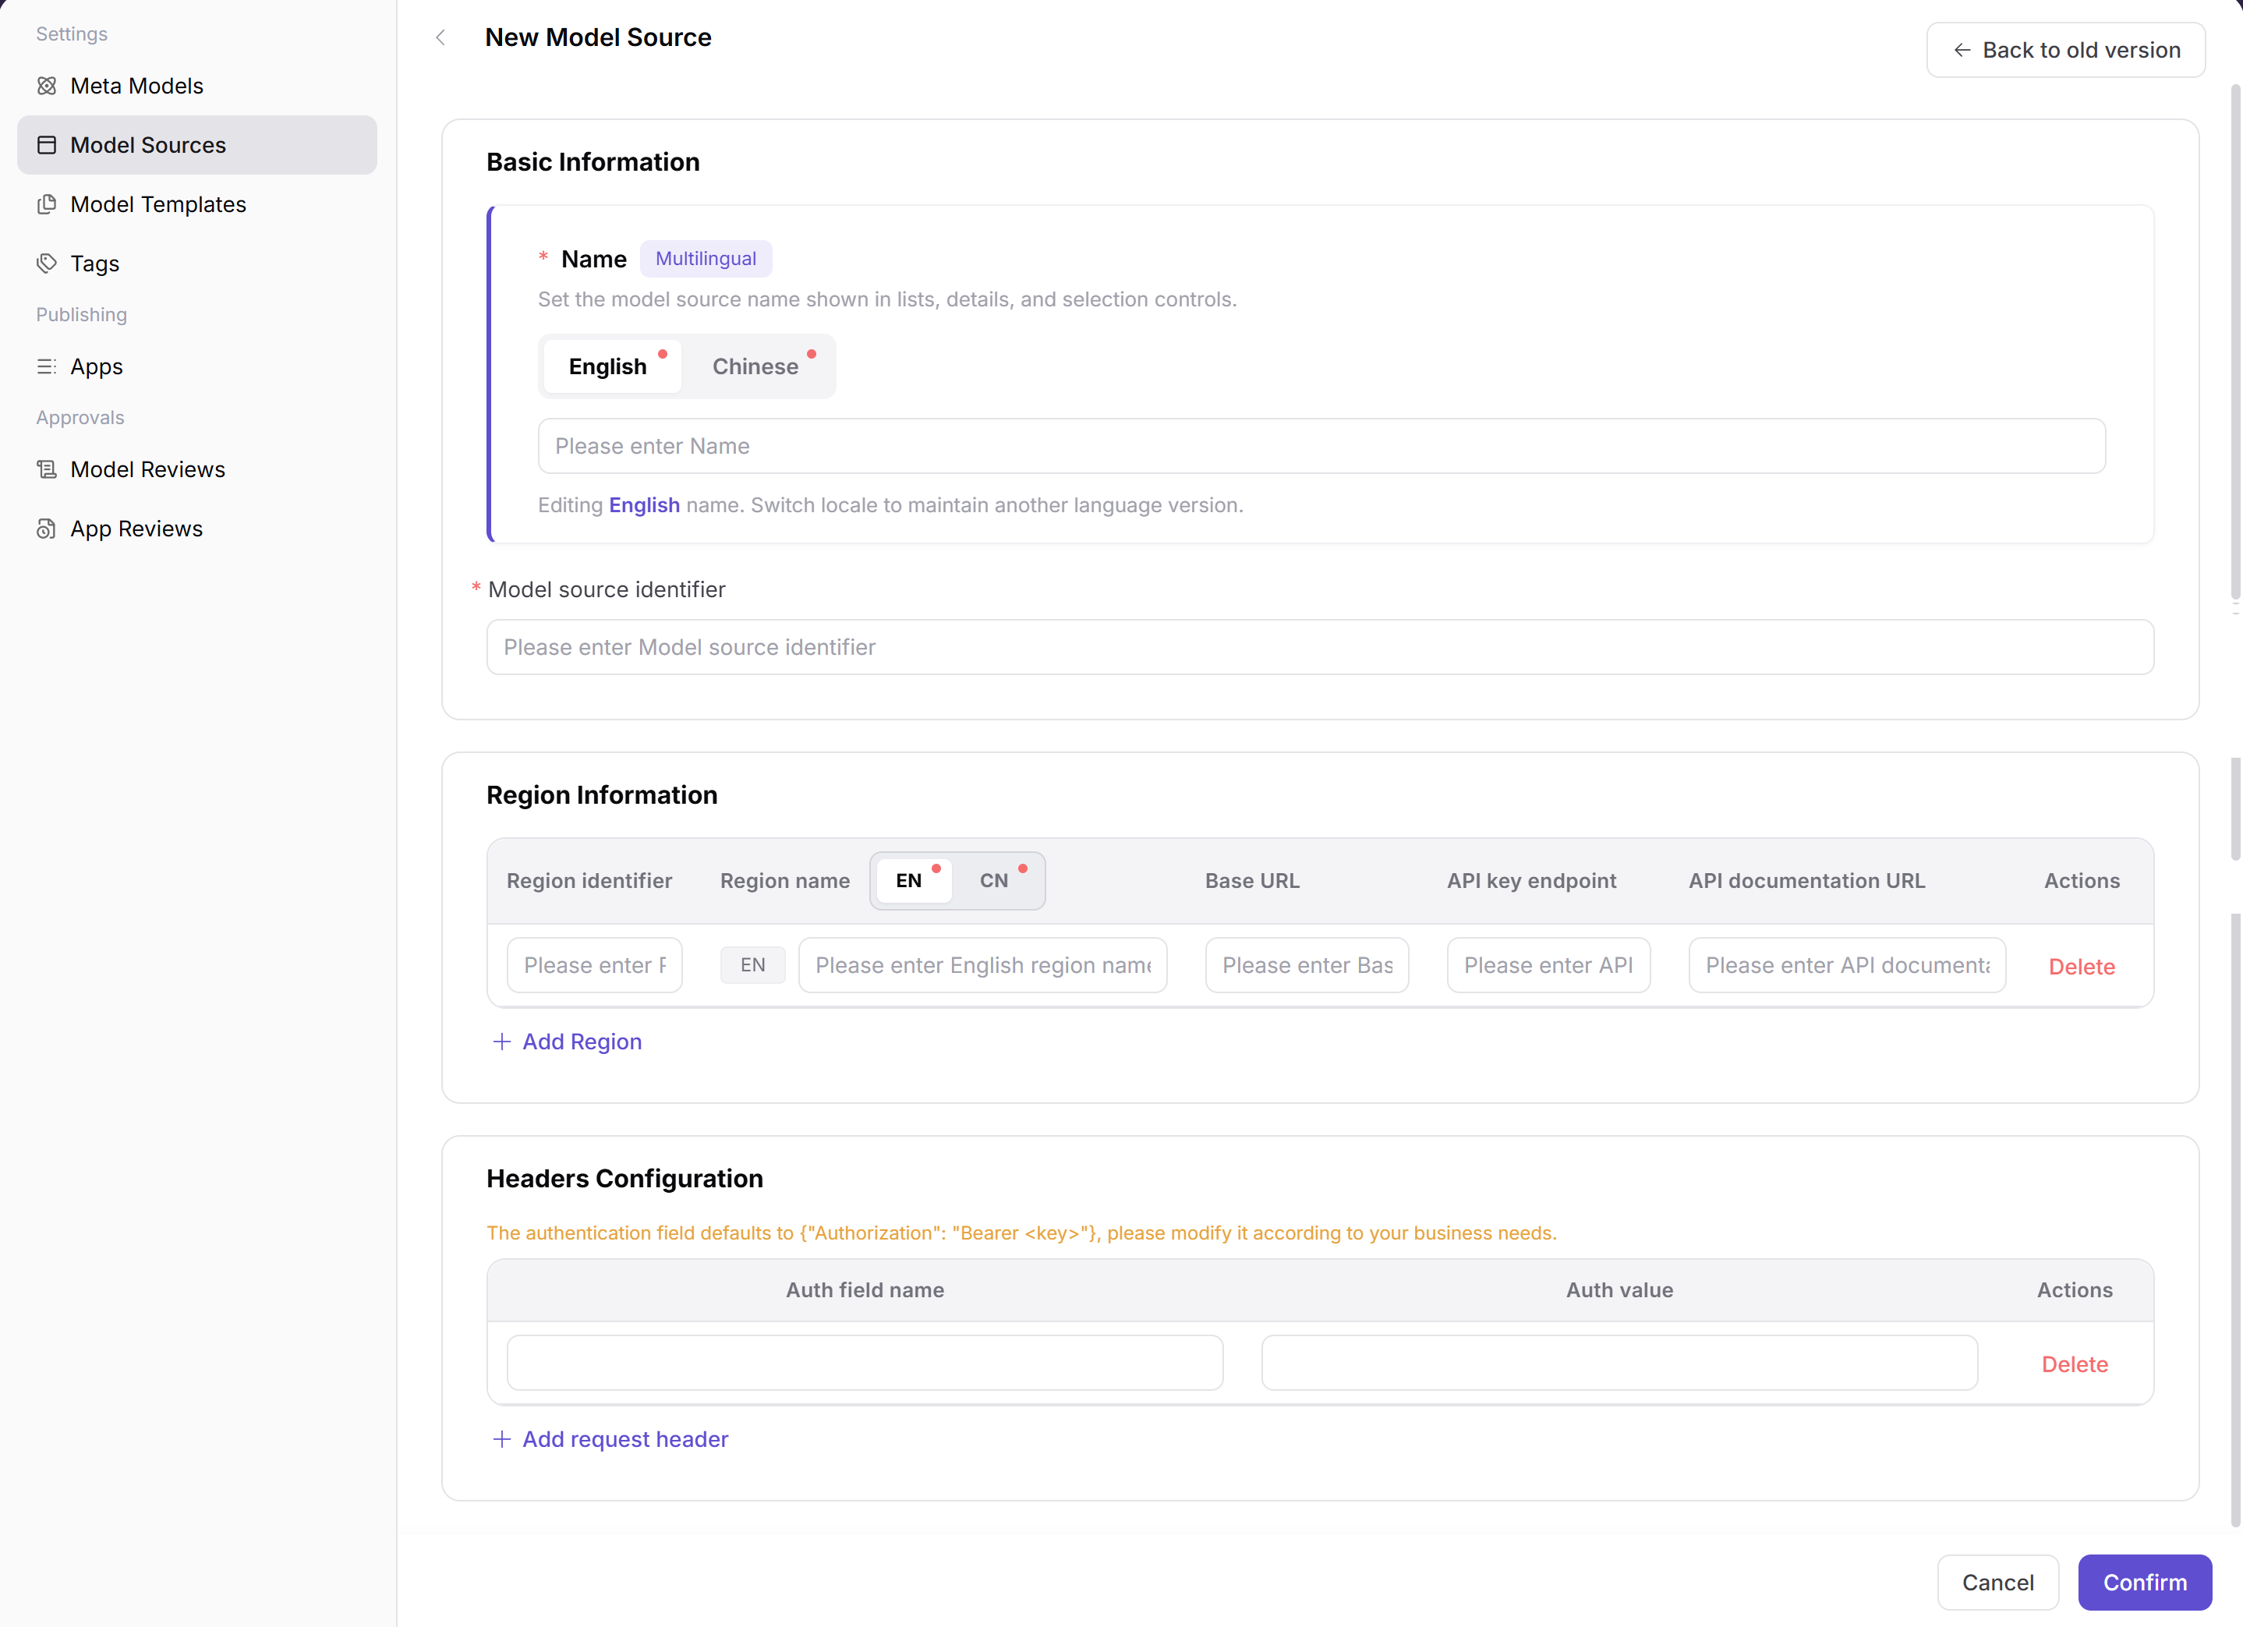2243x1627 pixels.
Task: Click the Model Reviews sidebar icon
Action: tap(47, 470)
